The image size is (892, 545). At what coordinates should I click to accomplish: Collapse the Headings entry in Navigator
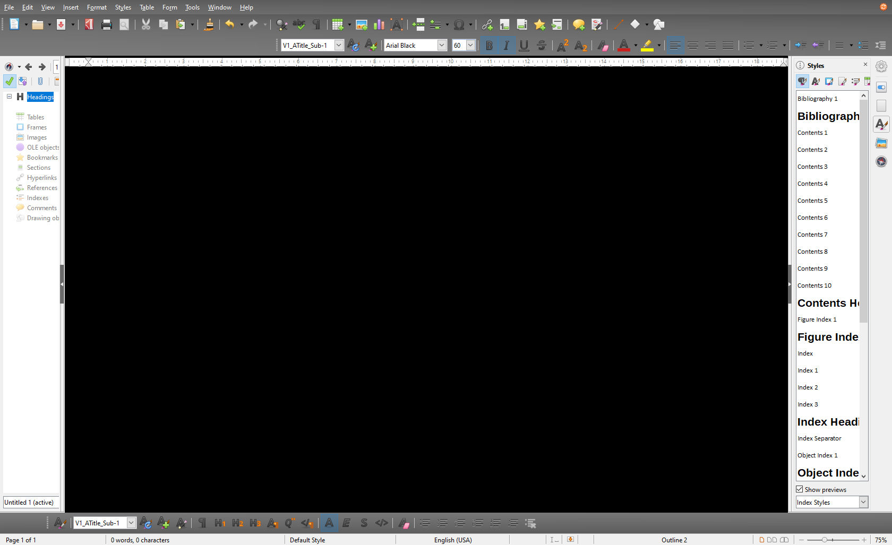[9, 97]
